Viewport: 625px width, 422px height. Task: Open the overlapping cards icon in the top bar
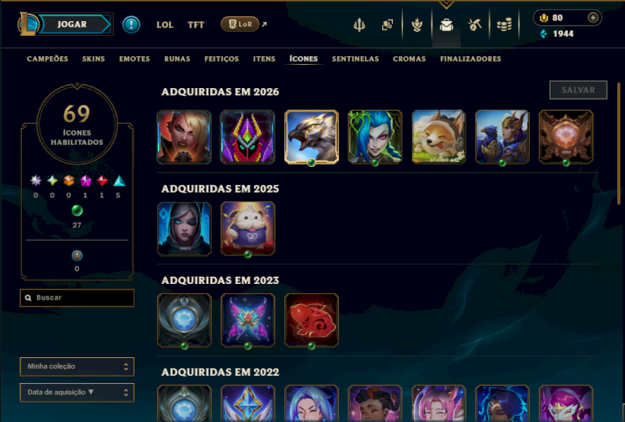387,25
